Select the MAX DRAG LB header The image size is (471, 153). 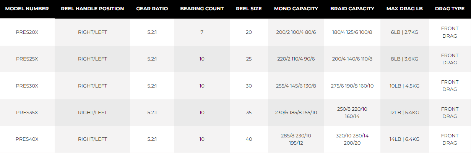(404, 9)
